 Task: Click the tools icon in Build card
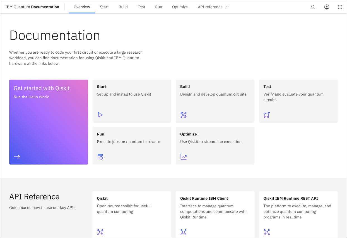tap(184, 115)
